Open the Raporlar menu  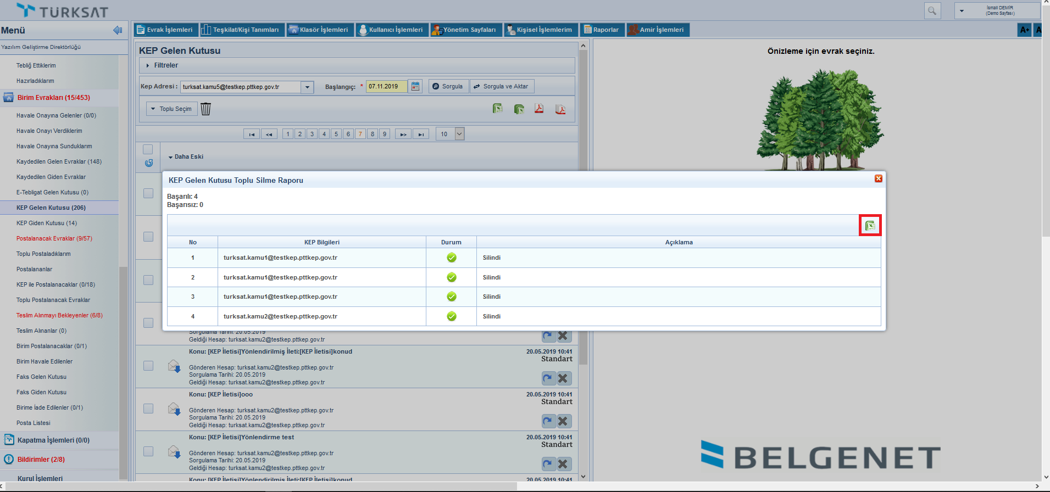[602, 30]
